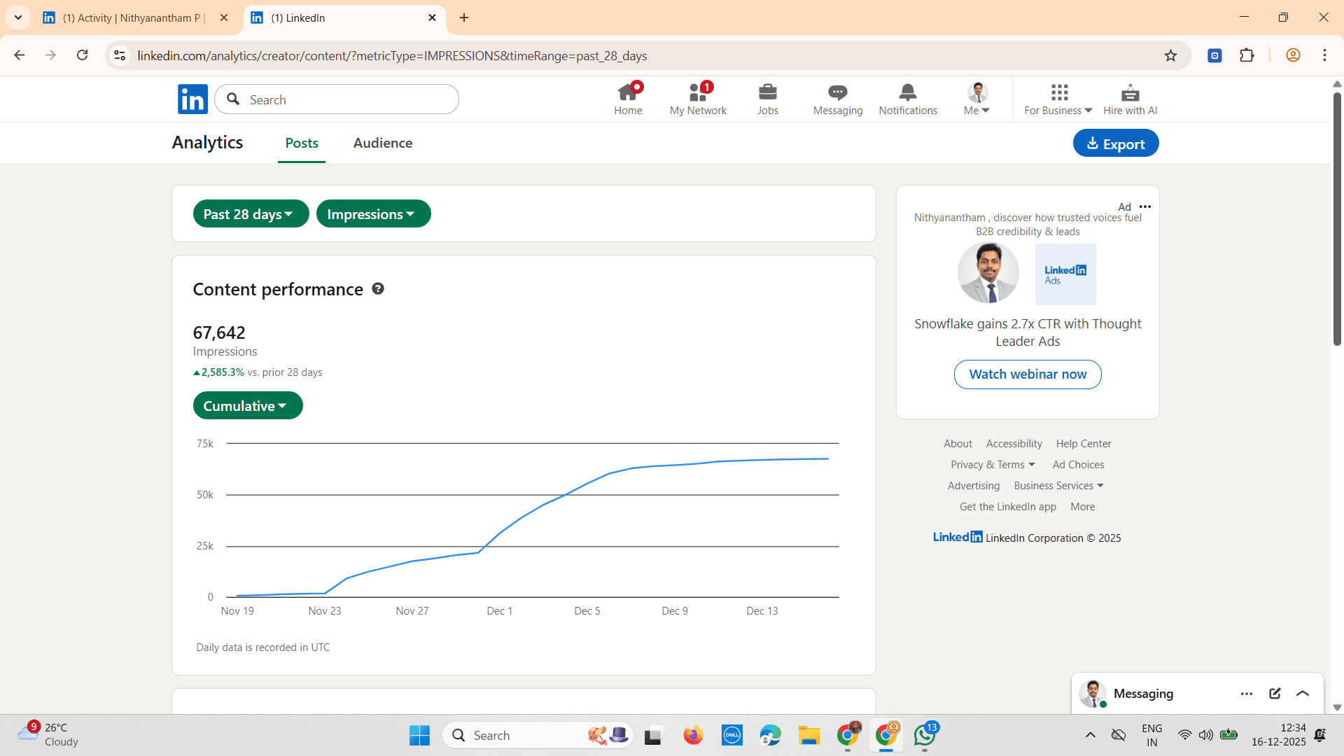Click the Content performance help icon

tap(378, 288)
